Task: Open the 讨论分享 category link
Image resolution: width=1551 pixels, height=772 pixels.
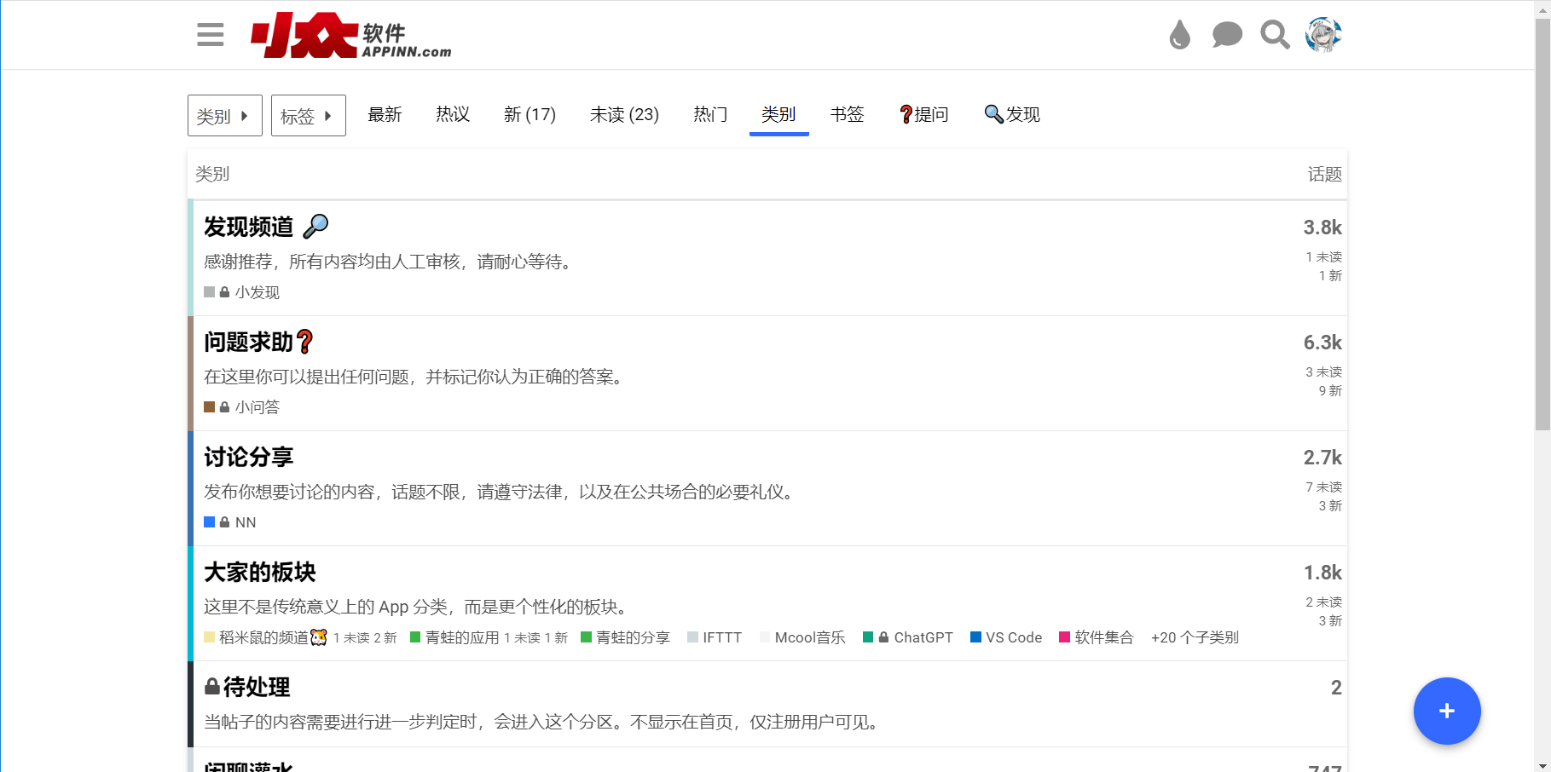Action: pos(248,457)
